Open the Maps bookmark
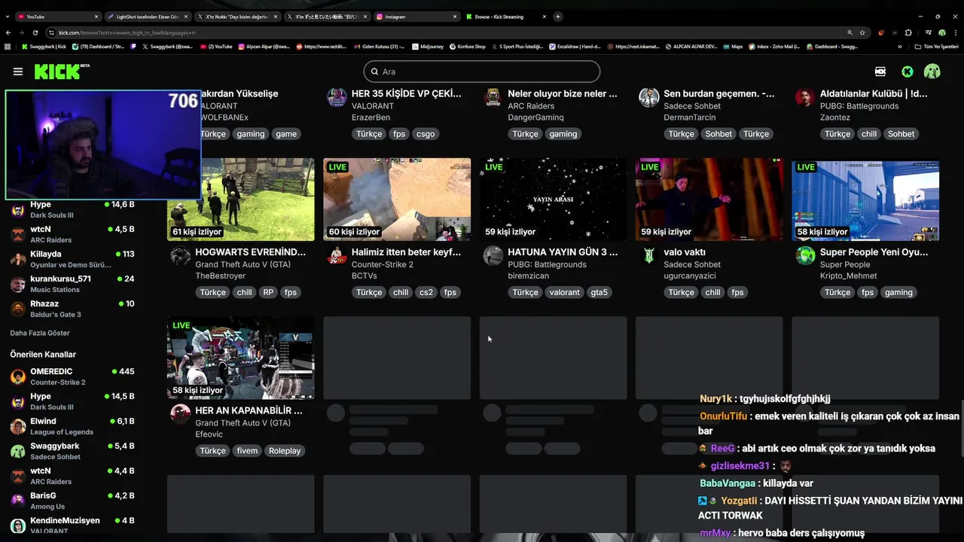Screen dimensions: 964x542 732,47
